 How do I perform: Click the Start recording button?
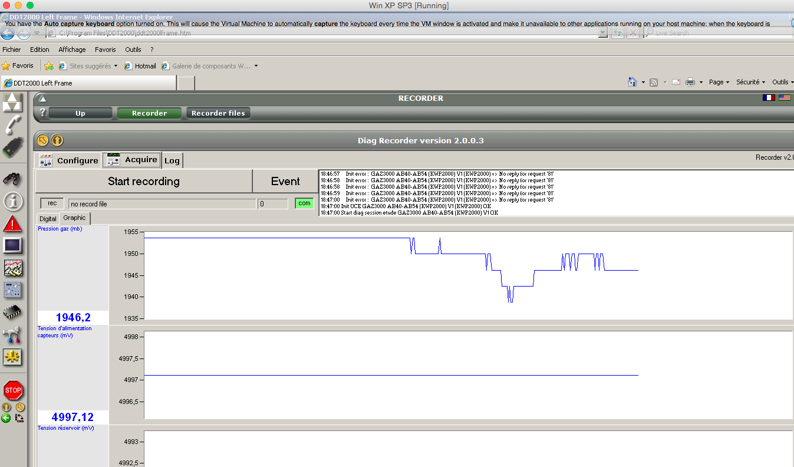tap(144, 181)
